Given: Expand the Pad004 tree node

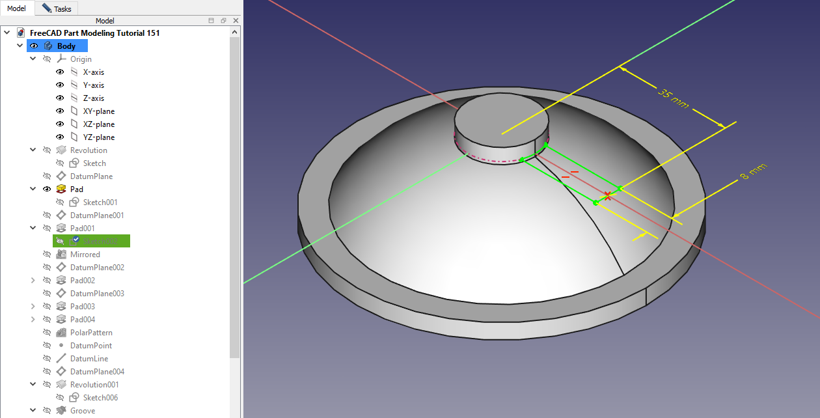Looking at the screenshot, I should [x=33, y=320].
